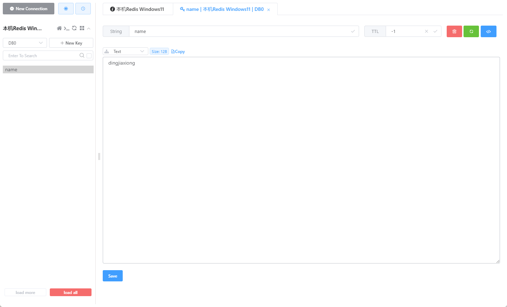This screenshot has height=307, width=507.
Task: Open the Redis CLI console icon
Action: [67, 28]
